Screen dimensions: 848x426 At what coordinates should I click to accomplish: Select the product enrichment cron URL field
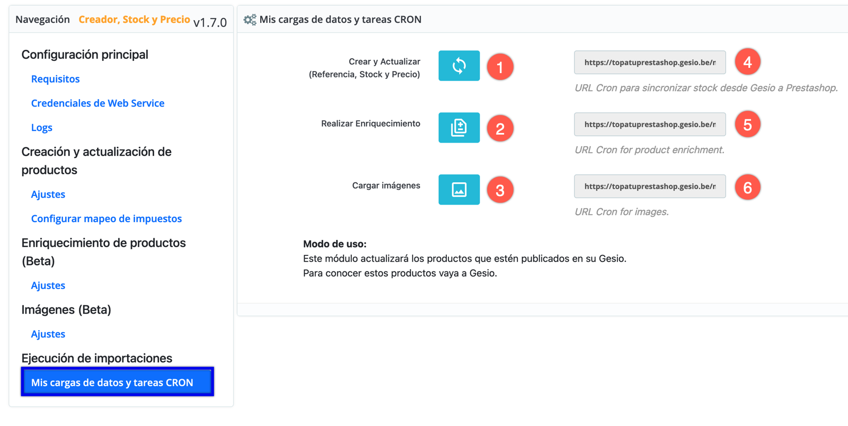tap(650, 125)
